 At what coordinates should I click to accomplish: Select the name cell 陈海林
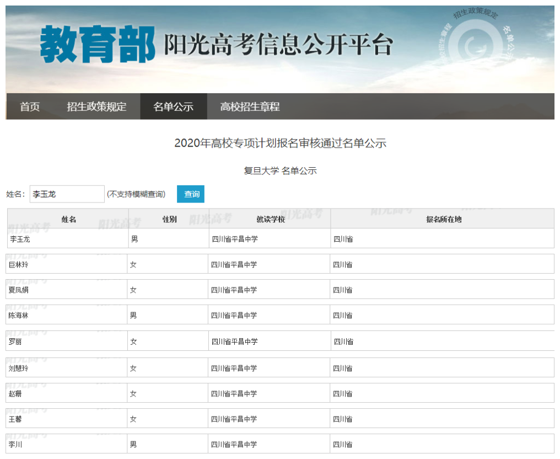[x=67, y=316]
